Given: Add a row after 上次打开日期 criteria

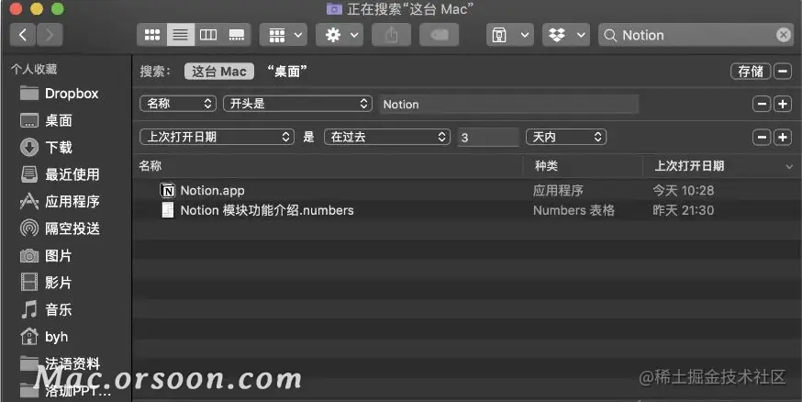Looking at the screenshot, I should click(x=783, y=137).
